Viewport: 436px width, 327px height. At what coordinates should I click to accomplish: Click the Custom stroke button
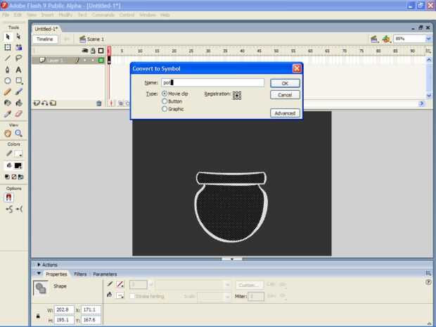coord(250,285)
